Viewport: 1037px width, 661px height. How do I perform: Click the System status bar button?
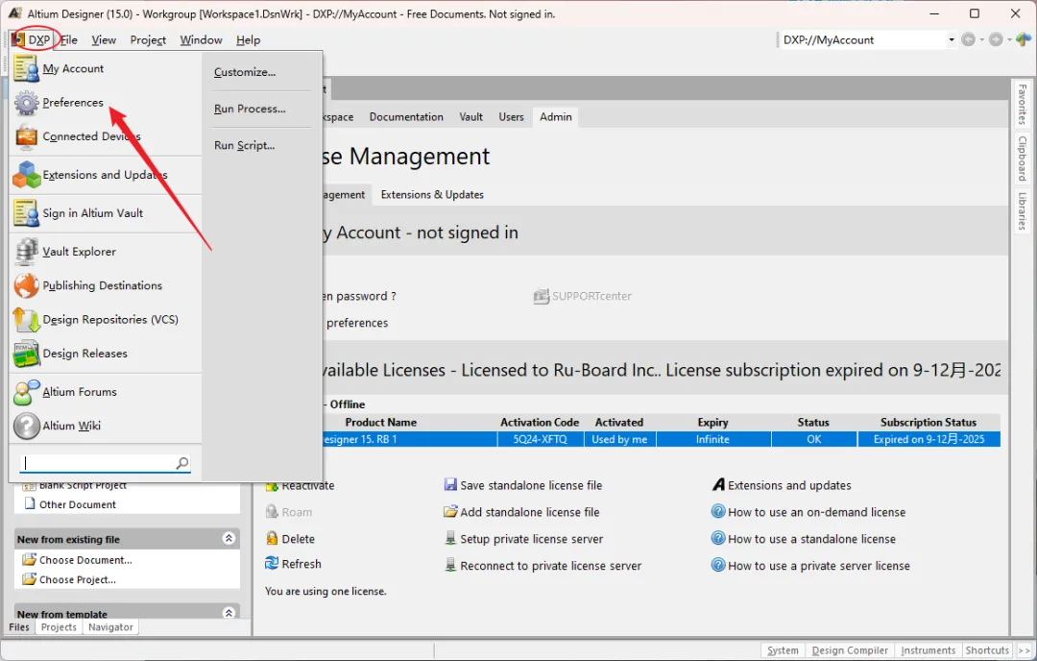(x=784, y=650)
